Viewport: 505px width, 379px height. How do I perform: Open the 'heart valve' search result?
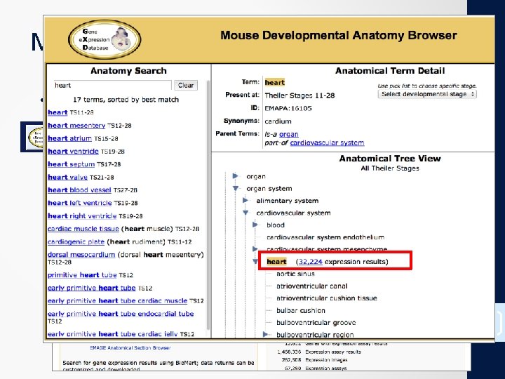pos(67,178)
